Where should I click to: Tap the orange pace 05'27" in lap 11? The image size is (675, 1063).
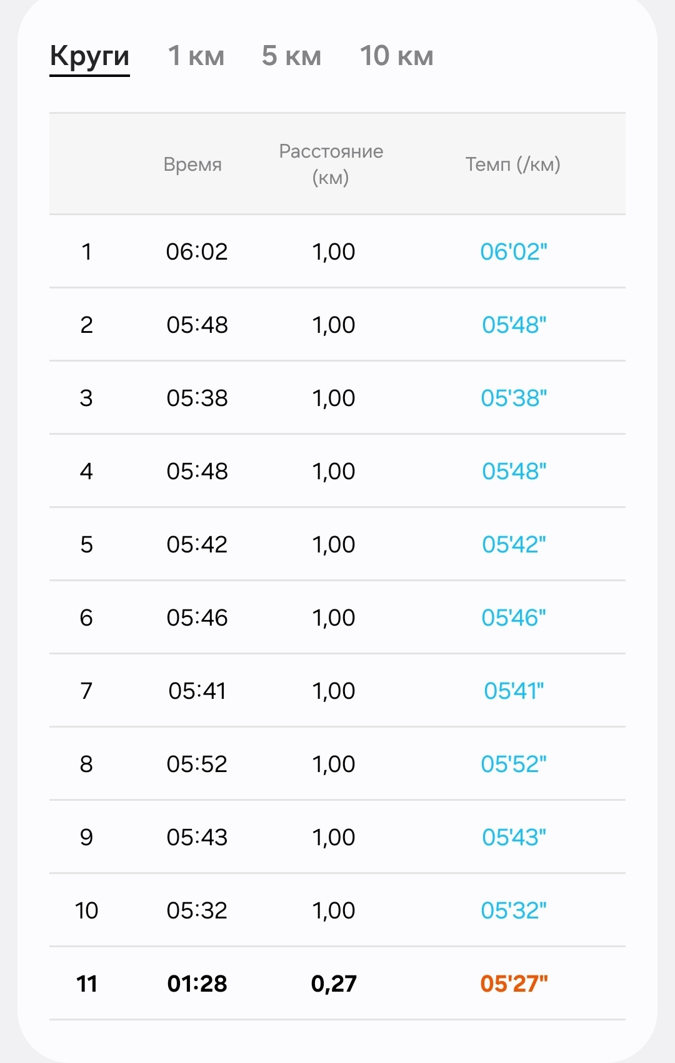pyautogui.click(x=514, y=984)
